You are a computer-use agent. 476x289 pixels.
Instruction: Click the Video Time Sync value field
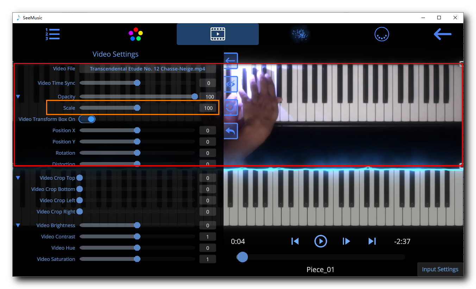click(x=208, y=83)
